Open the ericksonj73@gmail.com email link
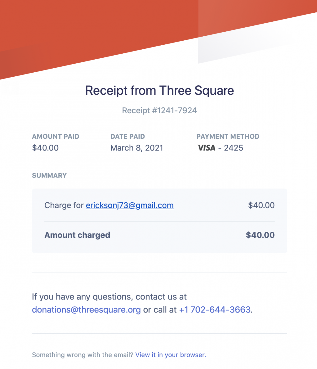The height and width of the screenshot is (369, 317). tap(130, 205)
